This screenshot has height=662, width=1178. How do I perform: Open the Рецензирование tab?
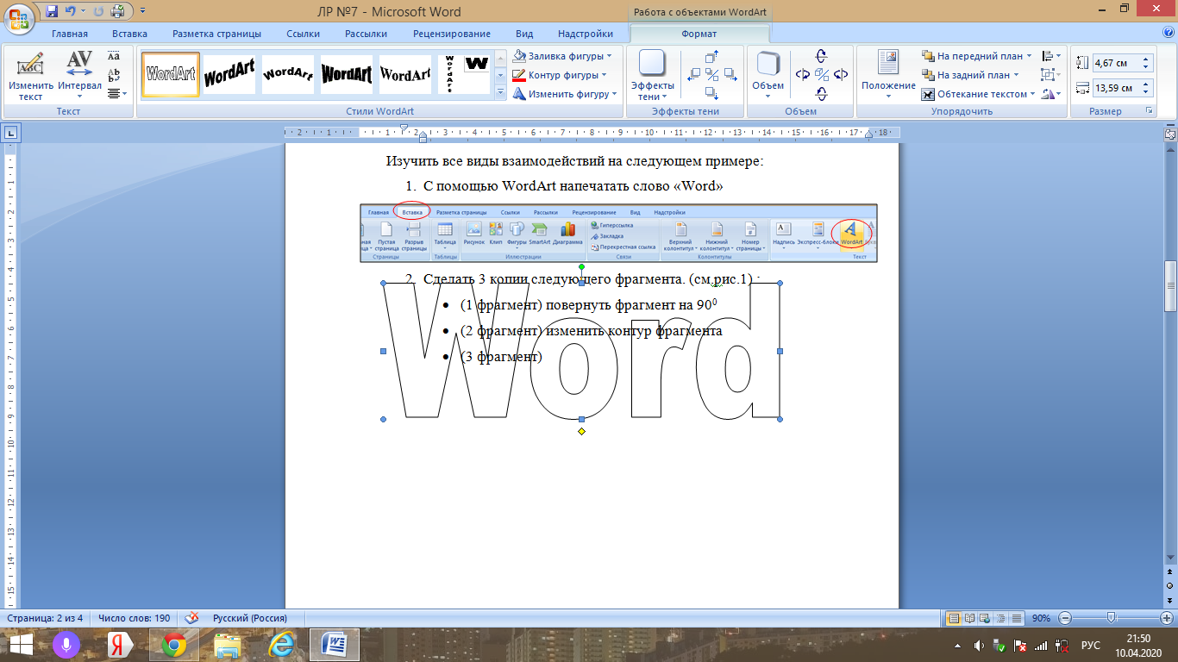[452, 34]
